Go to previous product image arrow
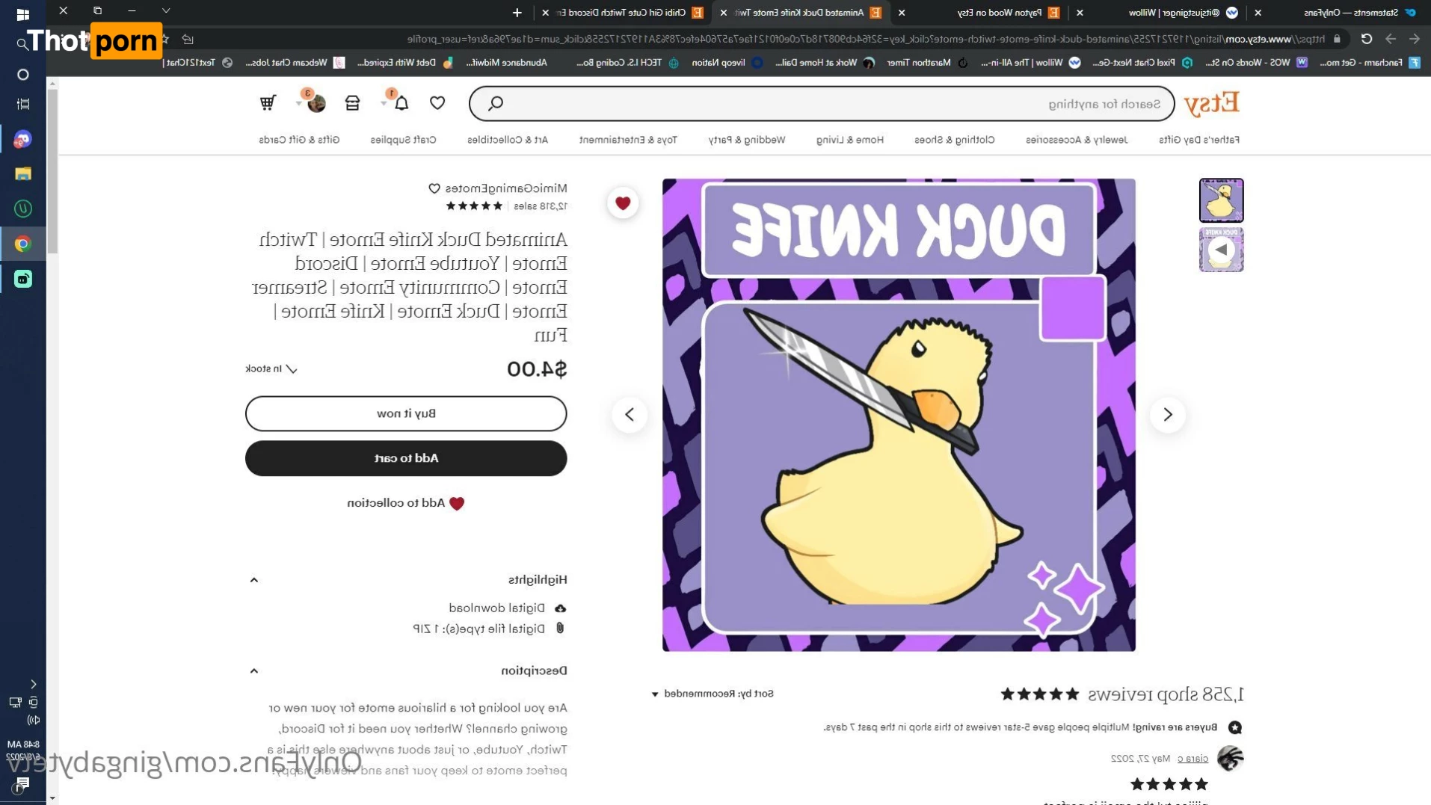Screen dimensions: 1431x805 [630, 414]
